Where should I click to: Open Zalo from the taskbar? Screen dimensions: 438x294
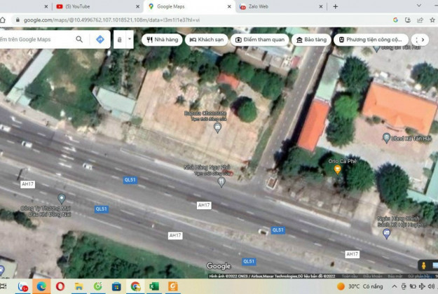point(23,286)
